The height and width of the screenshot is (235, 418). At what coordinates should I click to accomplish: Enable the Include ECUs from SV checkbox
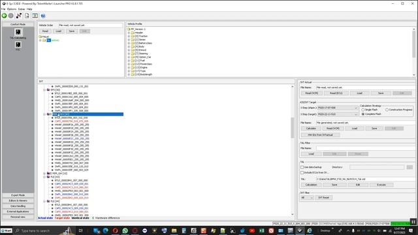click(302, 172)
